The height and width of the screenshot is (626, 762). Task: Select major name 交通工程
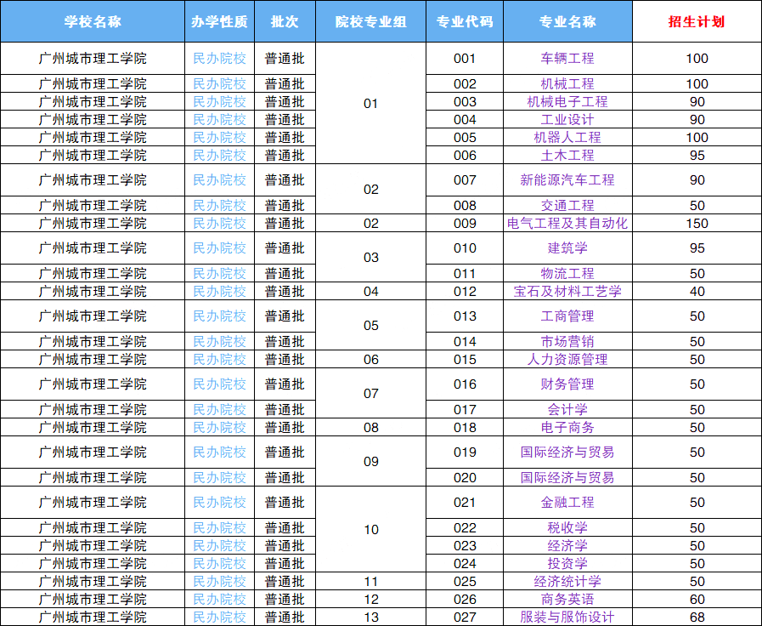tap(567, 205)
